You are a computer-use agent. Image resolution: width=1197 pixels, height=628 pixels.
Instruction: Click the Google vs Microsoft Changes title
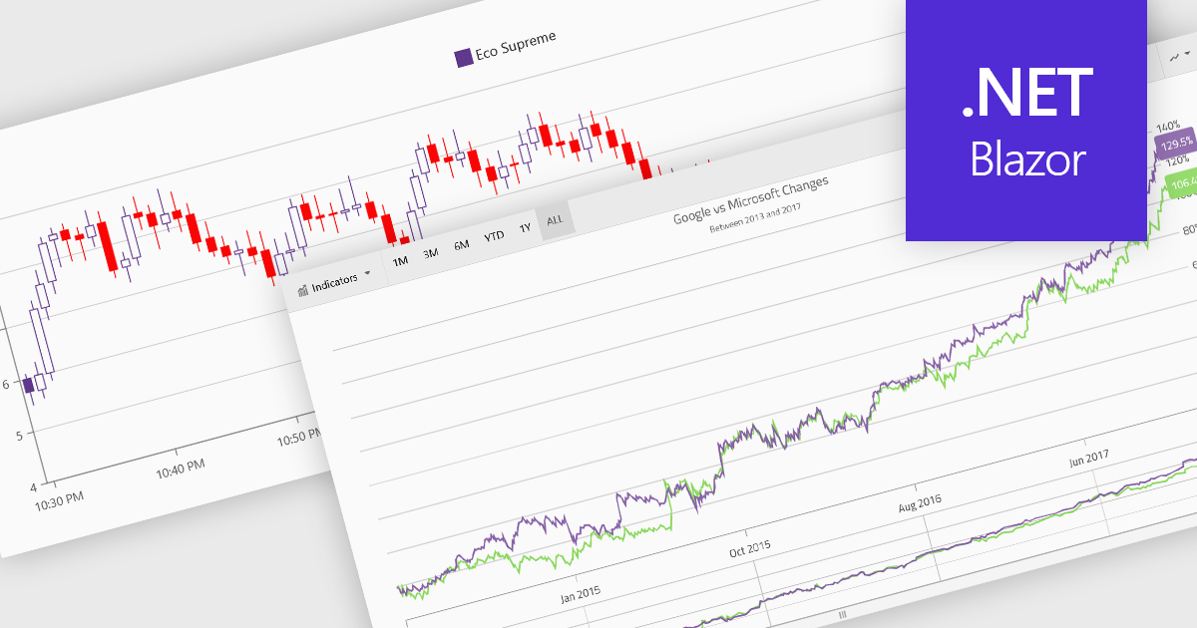pos(750,202)
